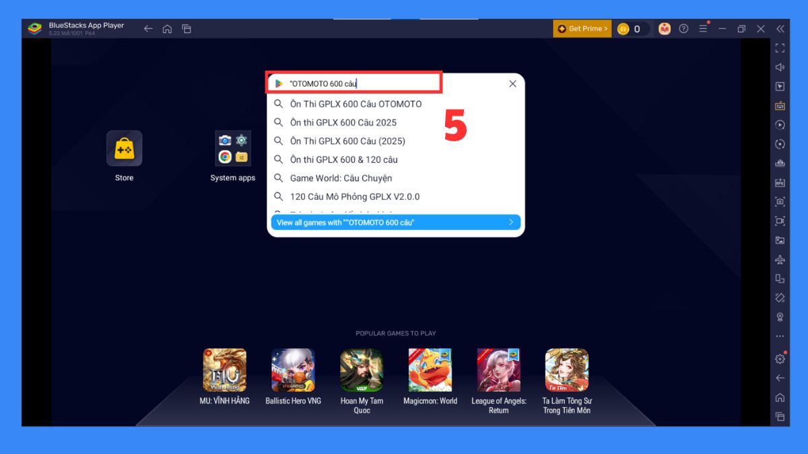Click the BlueStacks logo in title bar
Viewport: 808px width, 454px height.
point(34,28)
